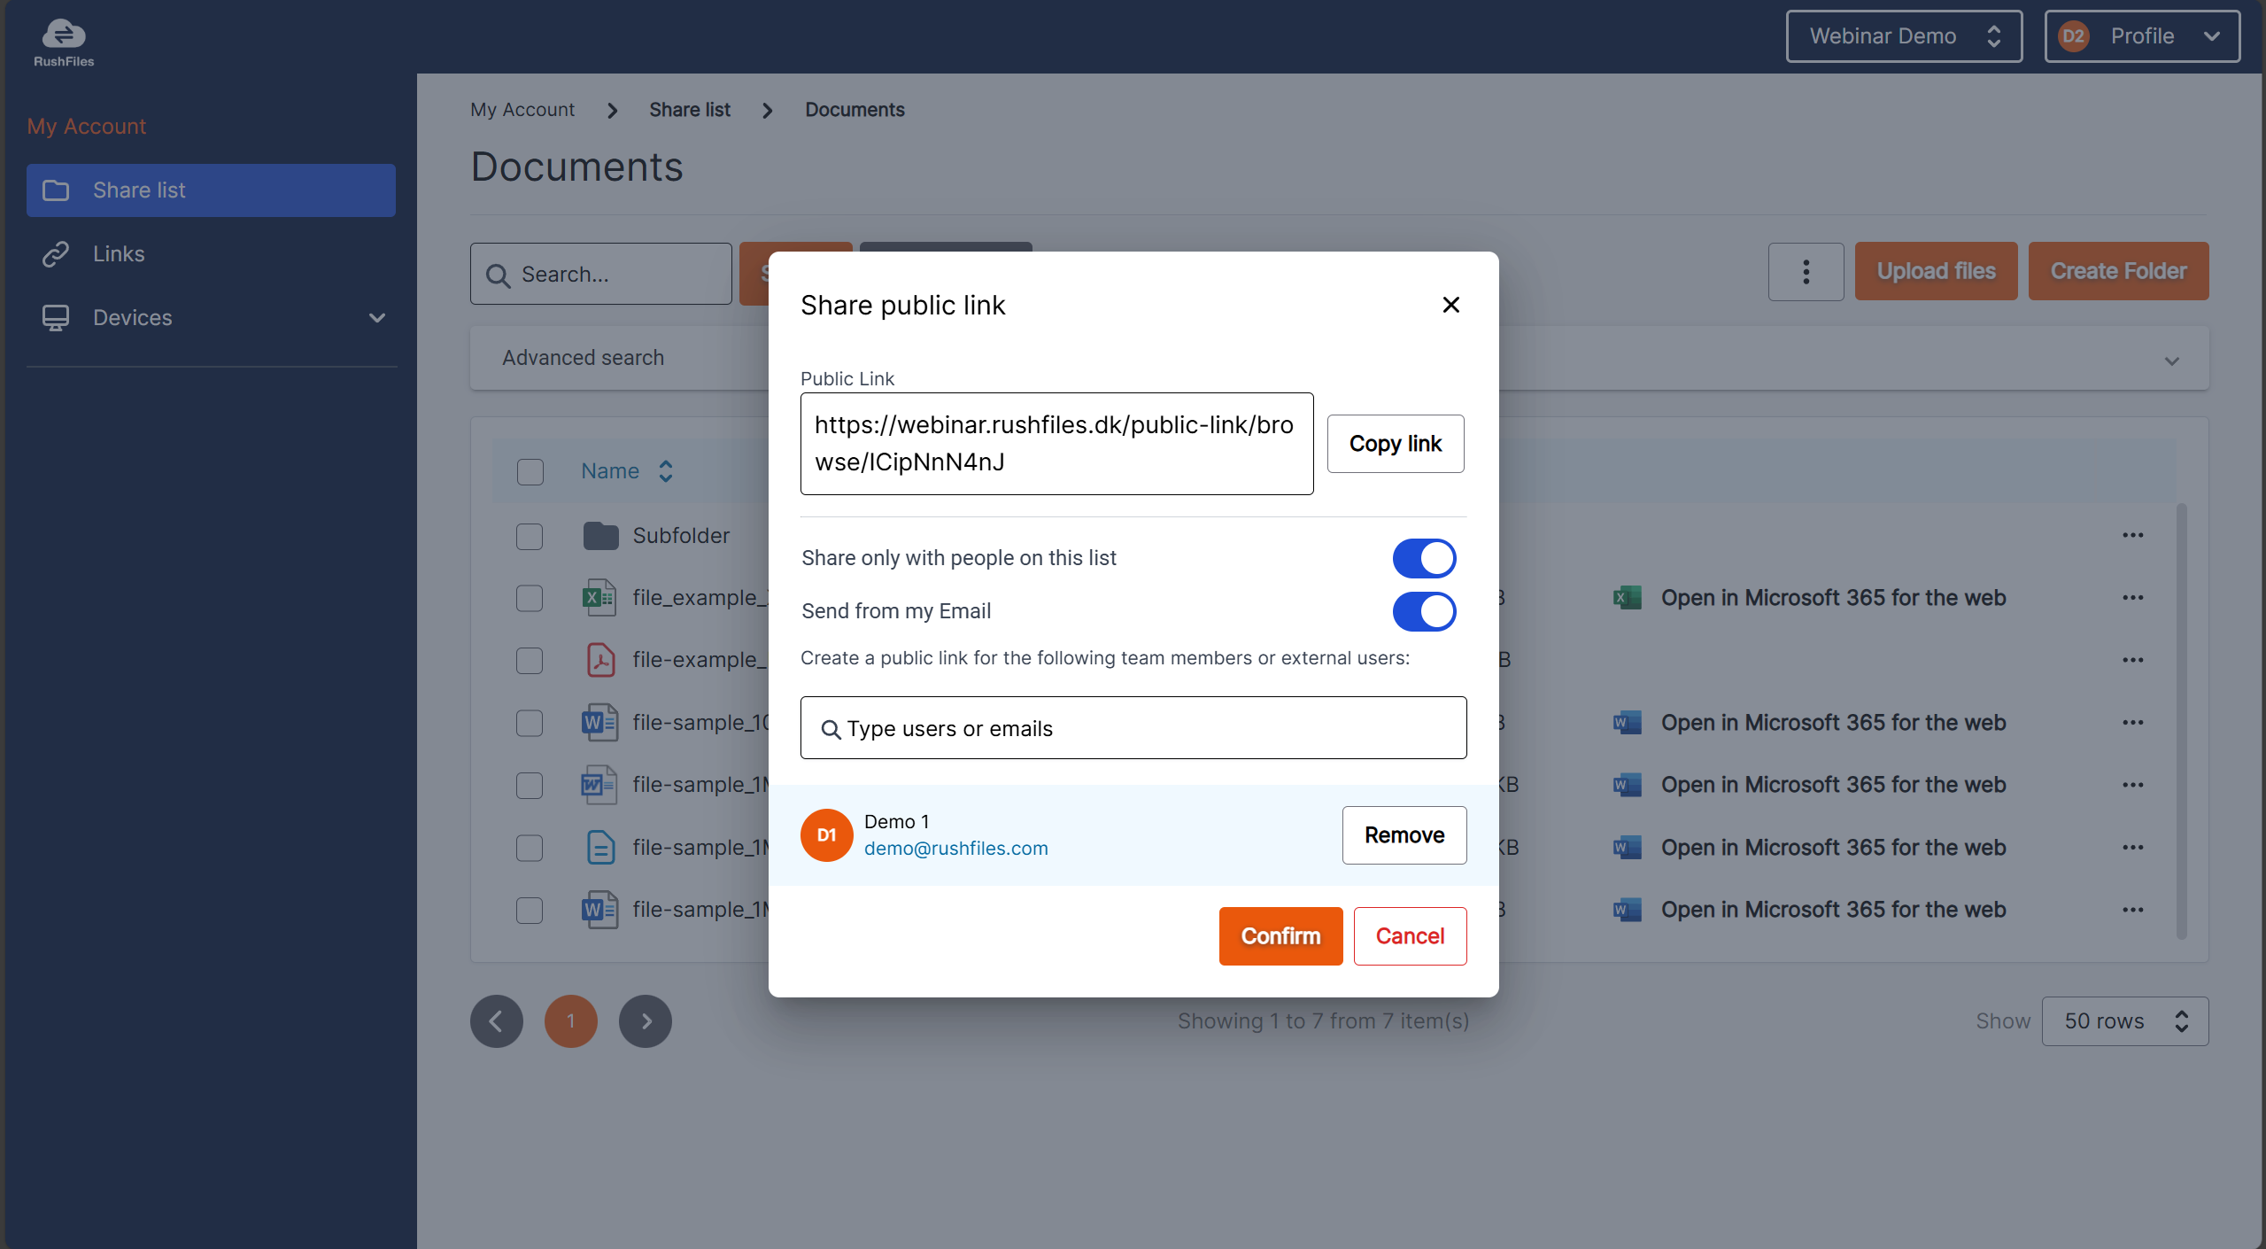Screen dimensions: 2266x1249
Task: Open the Webinar Demo account selector
Action: [x=1904, y=36]
